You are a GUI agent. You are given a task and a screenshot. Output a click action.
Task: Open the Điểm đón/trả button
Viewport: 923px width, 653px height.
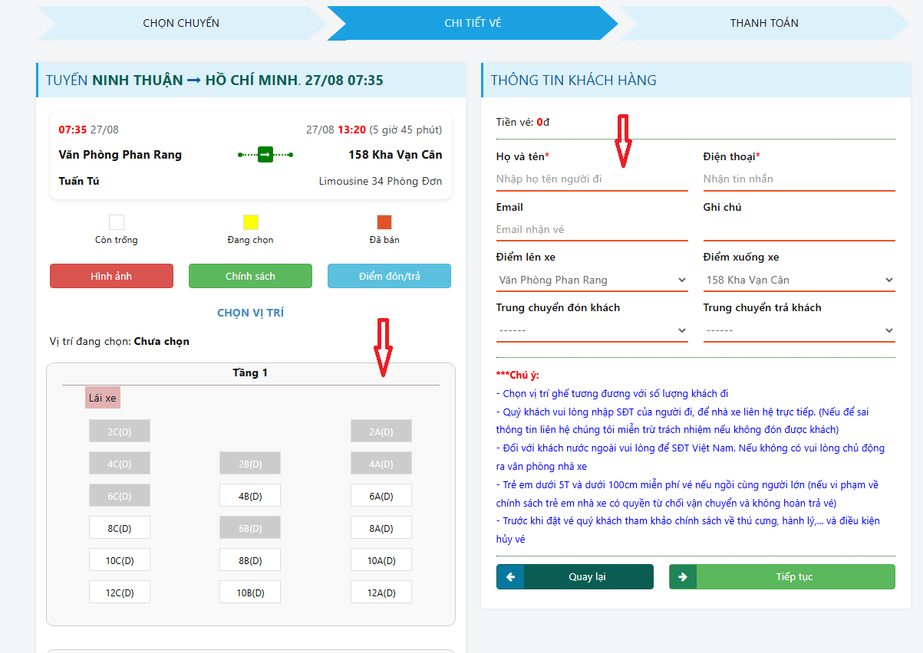[389, 276]
